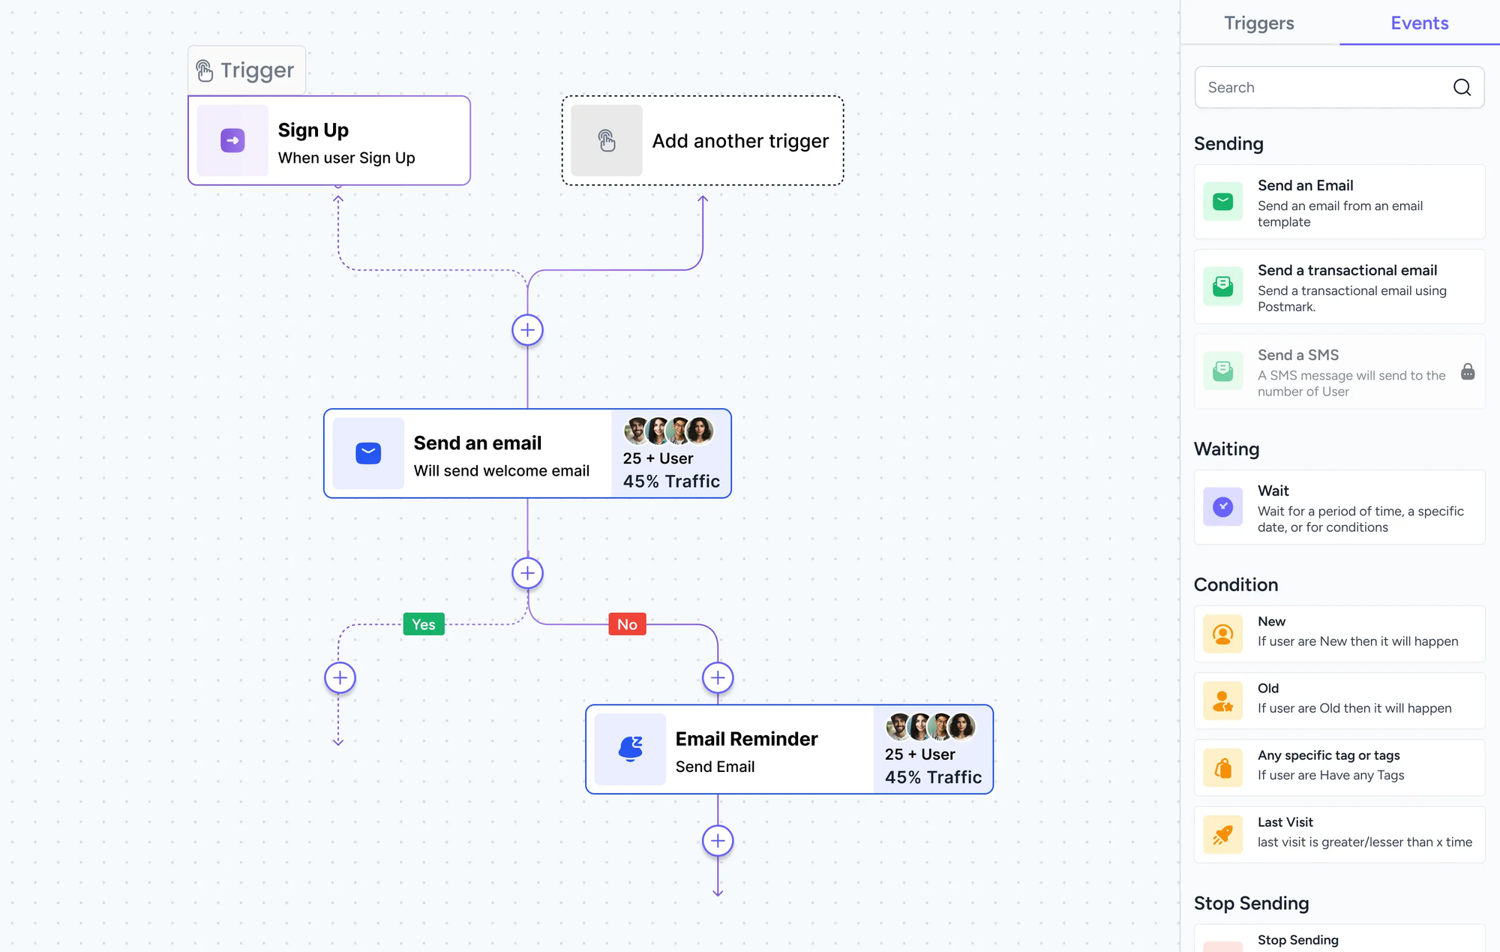Viewport: 1500px width, 952px height.
Task: Click the Old condition icon
Action: coord(1222,700)
